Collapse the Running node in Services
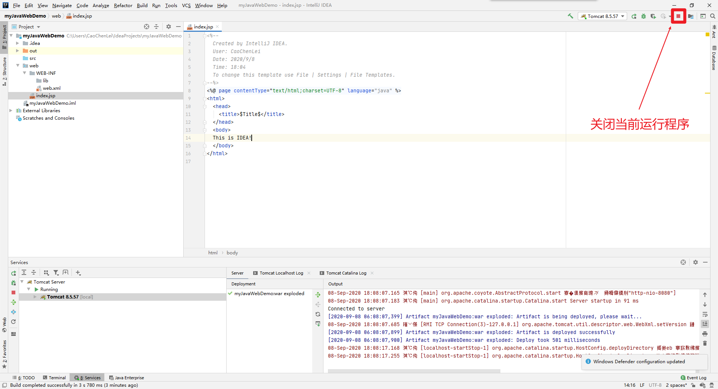Image resolution: width=718 pixels, height=389 pixels. [x=29, y=289]
